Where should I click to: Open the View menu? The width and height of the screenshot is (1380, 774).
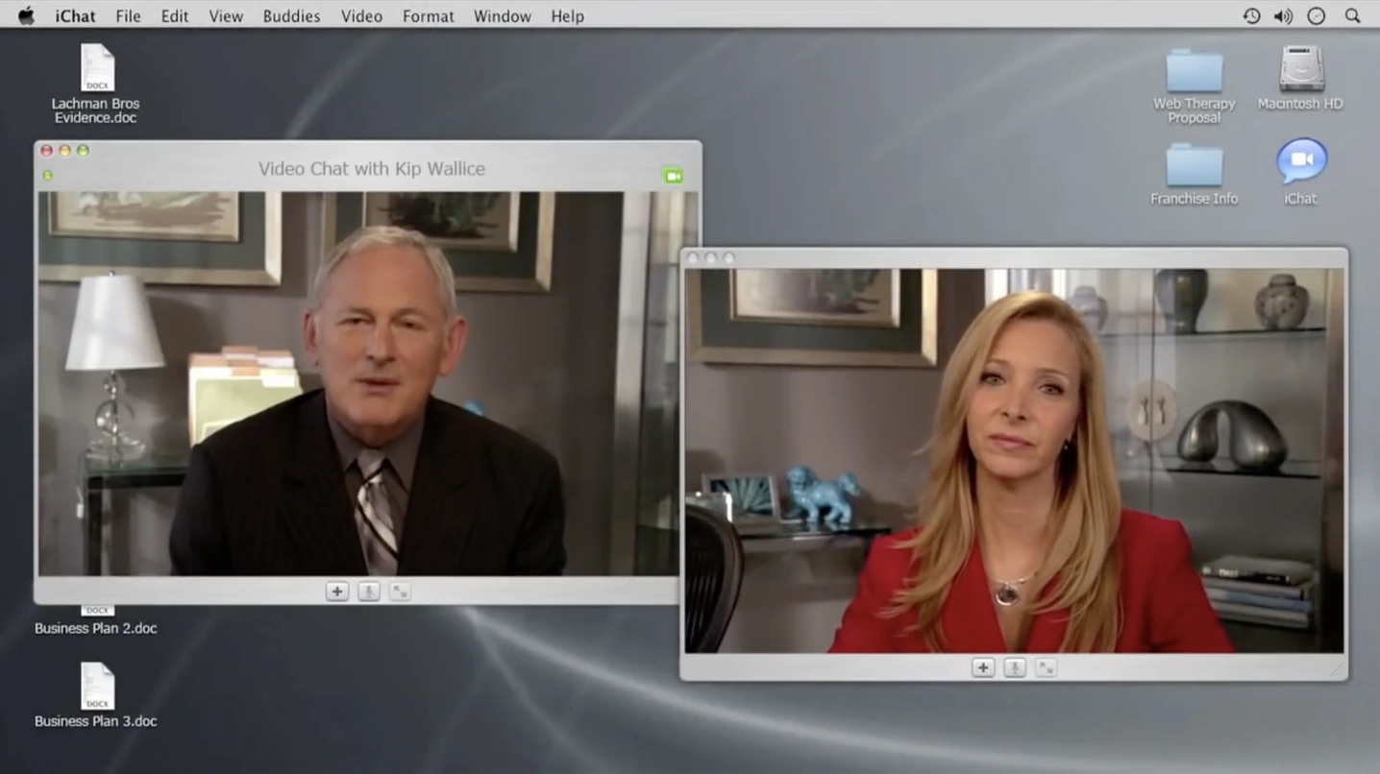coord(226,16)
